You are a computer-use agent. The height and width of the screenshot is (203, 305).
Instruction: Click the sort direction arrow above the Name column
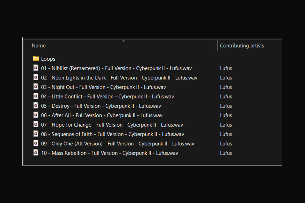(124, 41)
